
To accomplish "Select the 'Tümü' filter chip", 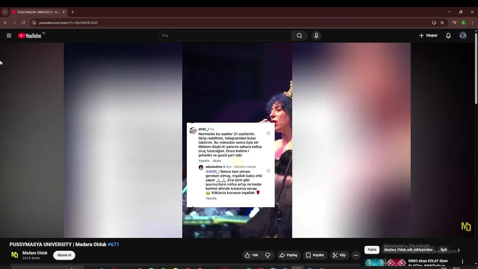I will 372,250.
